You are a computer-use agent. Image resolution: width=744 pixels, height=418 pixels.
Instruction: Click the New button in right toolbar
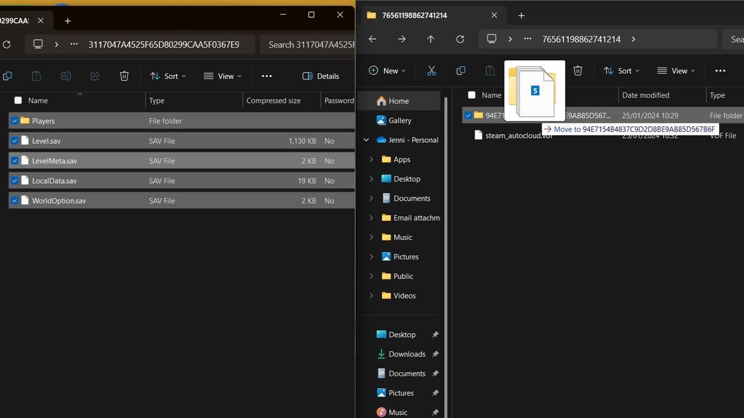pyautogui.click(x=387, y=71)
